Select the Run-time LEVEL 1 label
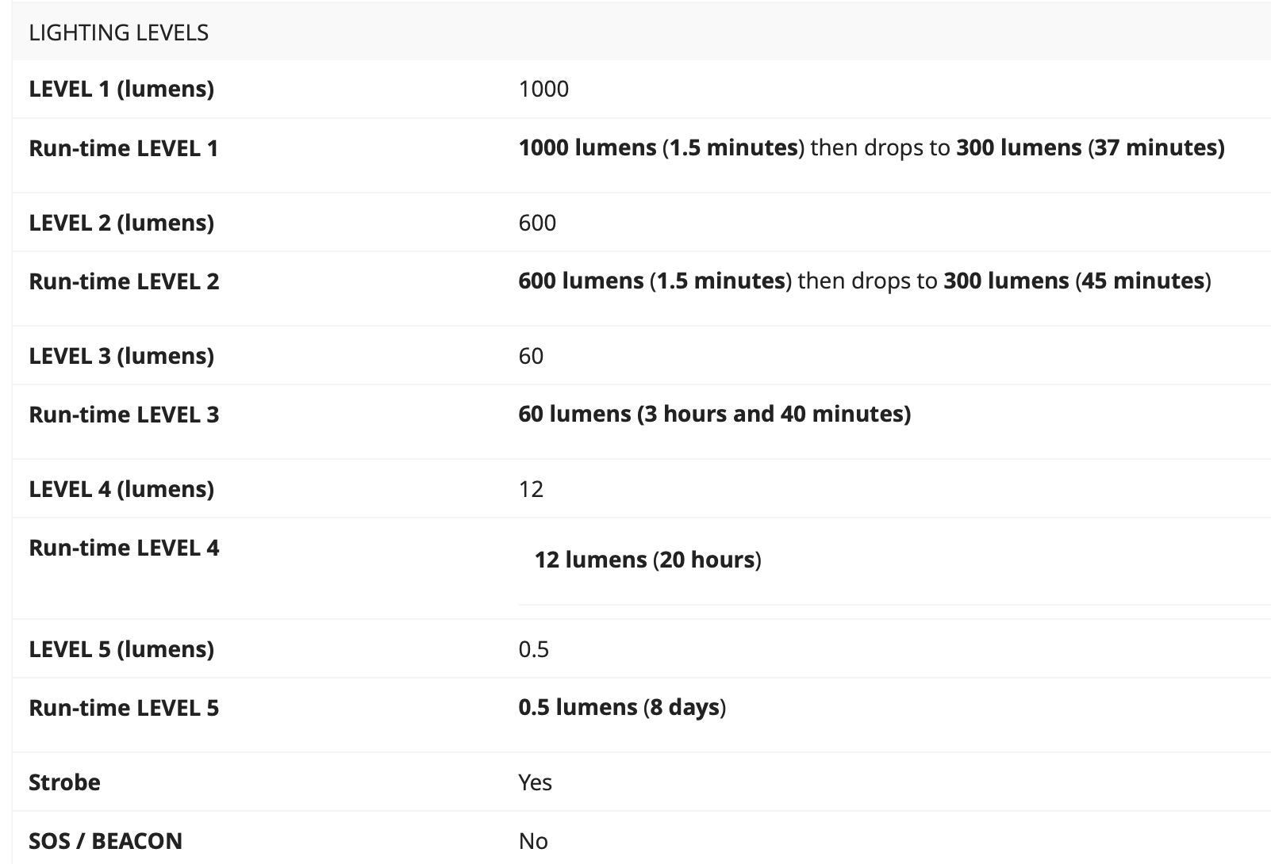Screen dimensions: 1271x864 (x=124, y=148)
